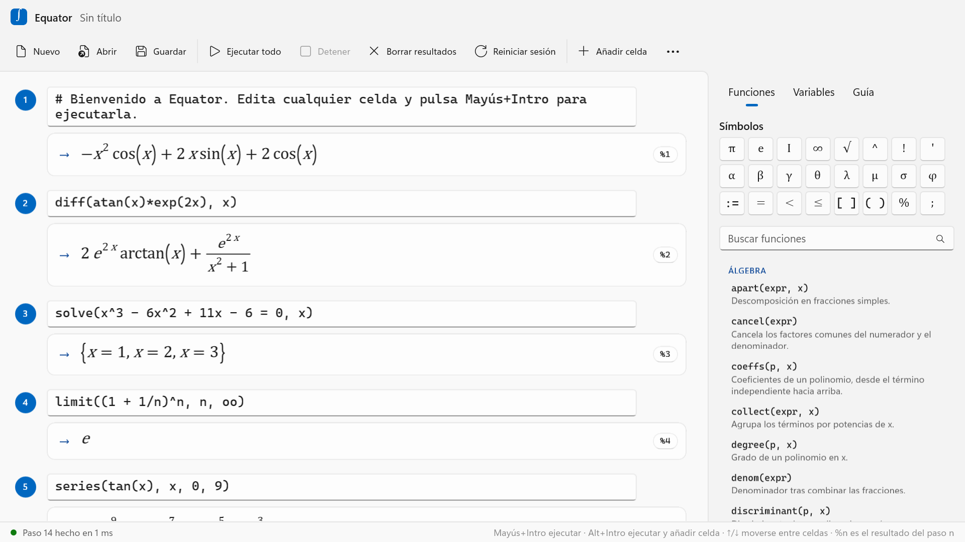Click the Buscar funciones search field
Image resolution: width=965 pixels, height=542 pixels.
tap(836, 239)
